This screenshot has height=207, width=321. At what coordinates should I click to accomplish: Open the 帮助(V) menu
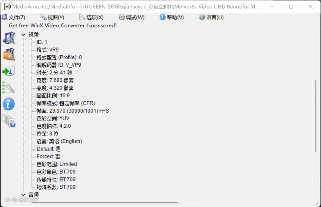coord(172,18)
